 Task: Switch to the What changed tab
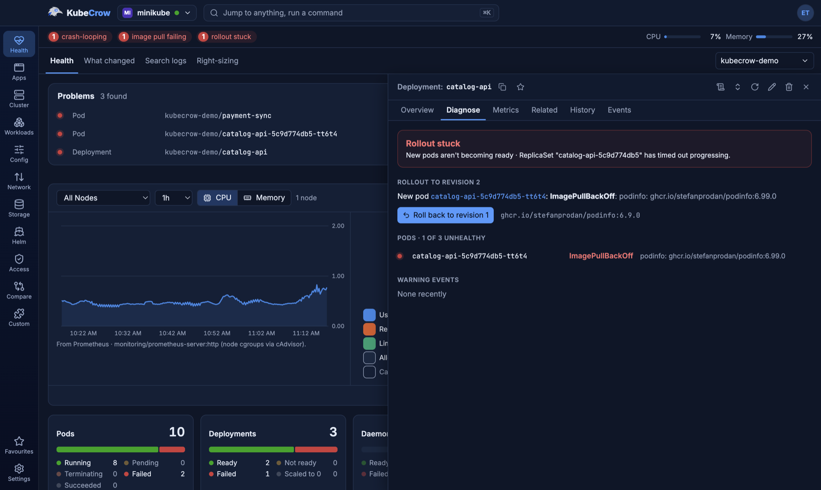pos(109,61)
